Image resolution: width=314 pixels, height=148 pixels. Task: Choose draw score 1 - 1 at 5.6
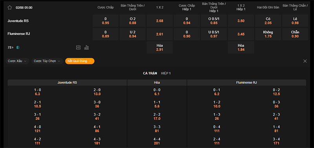click(157, 104)
